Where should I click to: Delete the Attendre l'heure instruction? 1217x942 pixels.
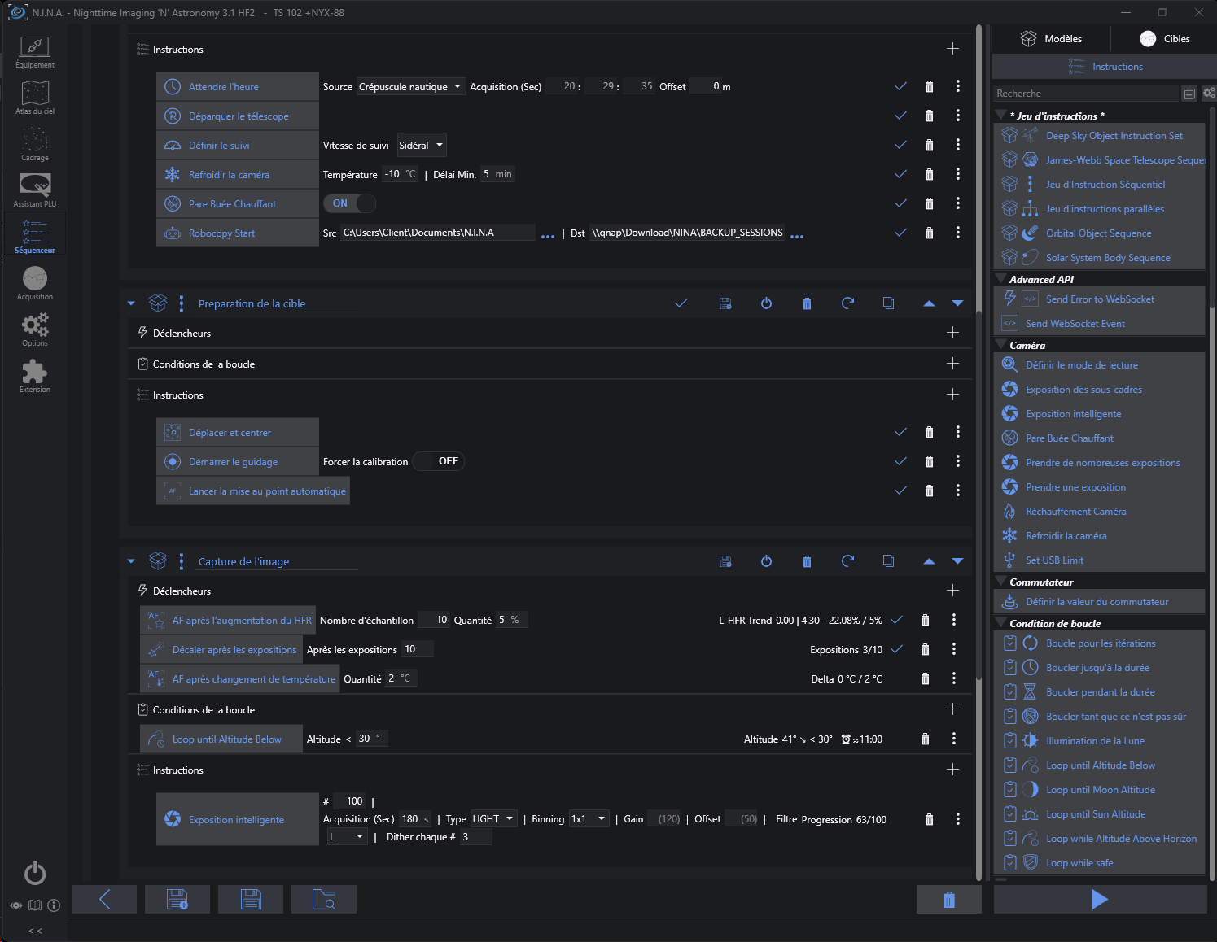tap(929, 87)
